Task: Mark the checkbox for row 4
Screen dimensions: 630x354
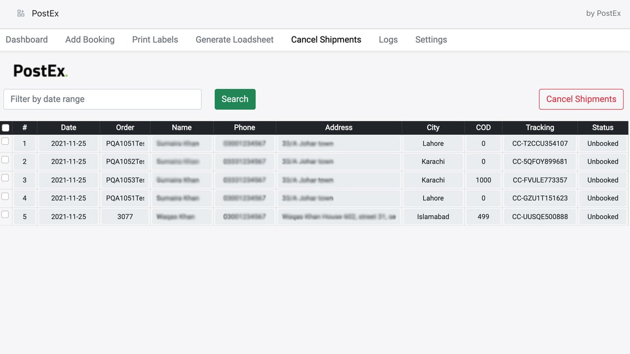Action: pos(5,196)
